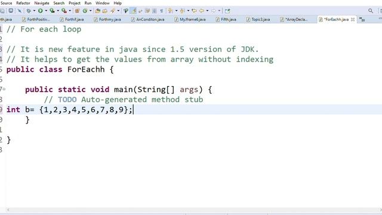Switch to Topic3.java editor tab
The height and width of the screenshot is (215, 382).
click(258, 20)
